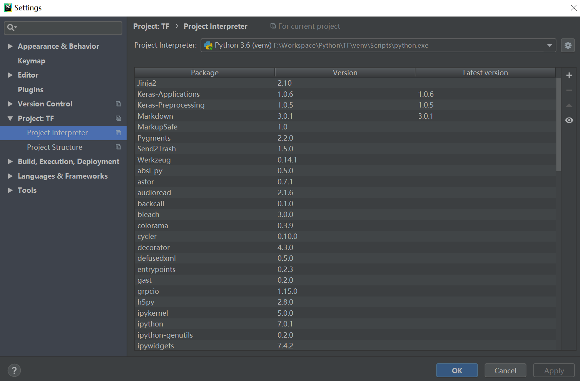
Task: Click the copy icon beside Version Control
Action: pos(118,104)
